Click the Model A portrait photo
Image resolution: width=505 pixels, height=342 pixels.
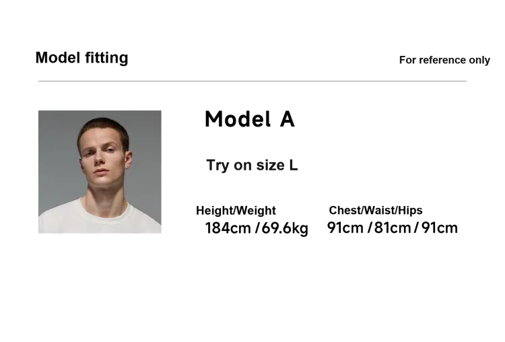coord(100,172)
